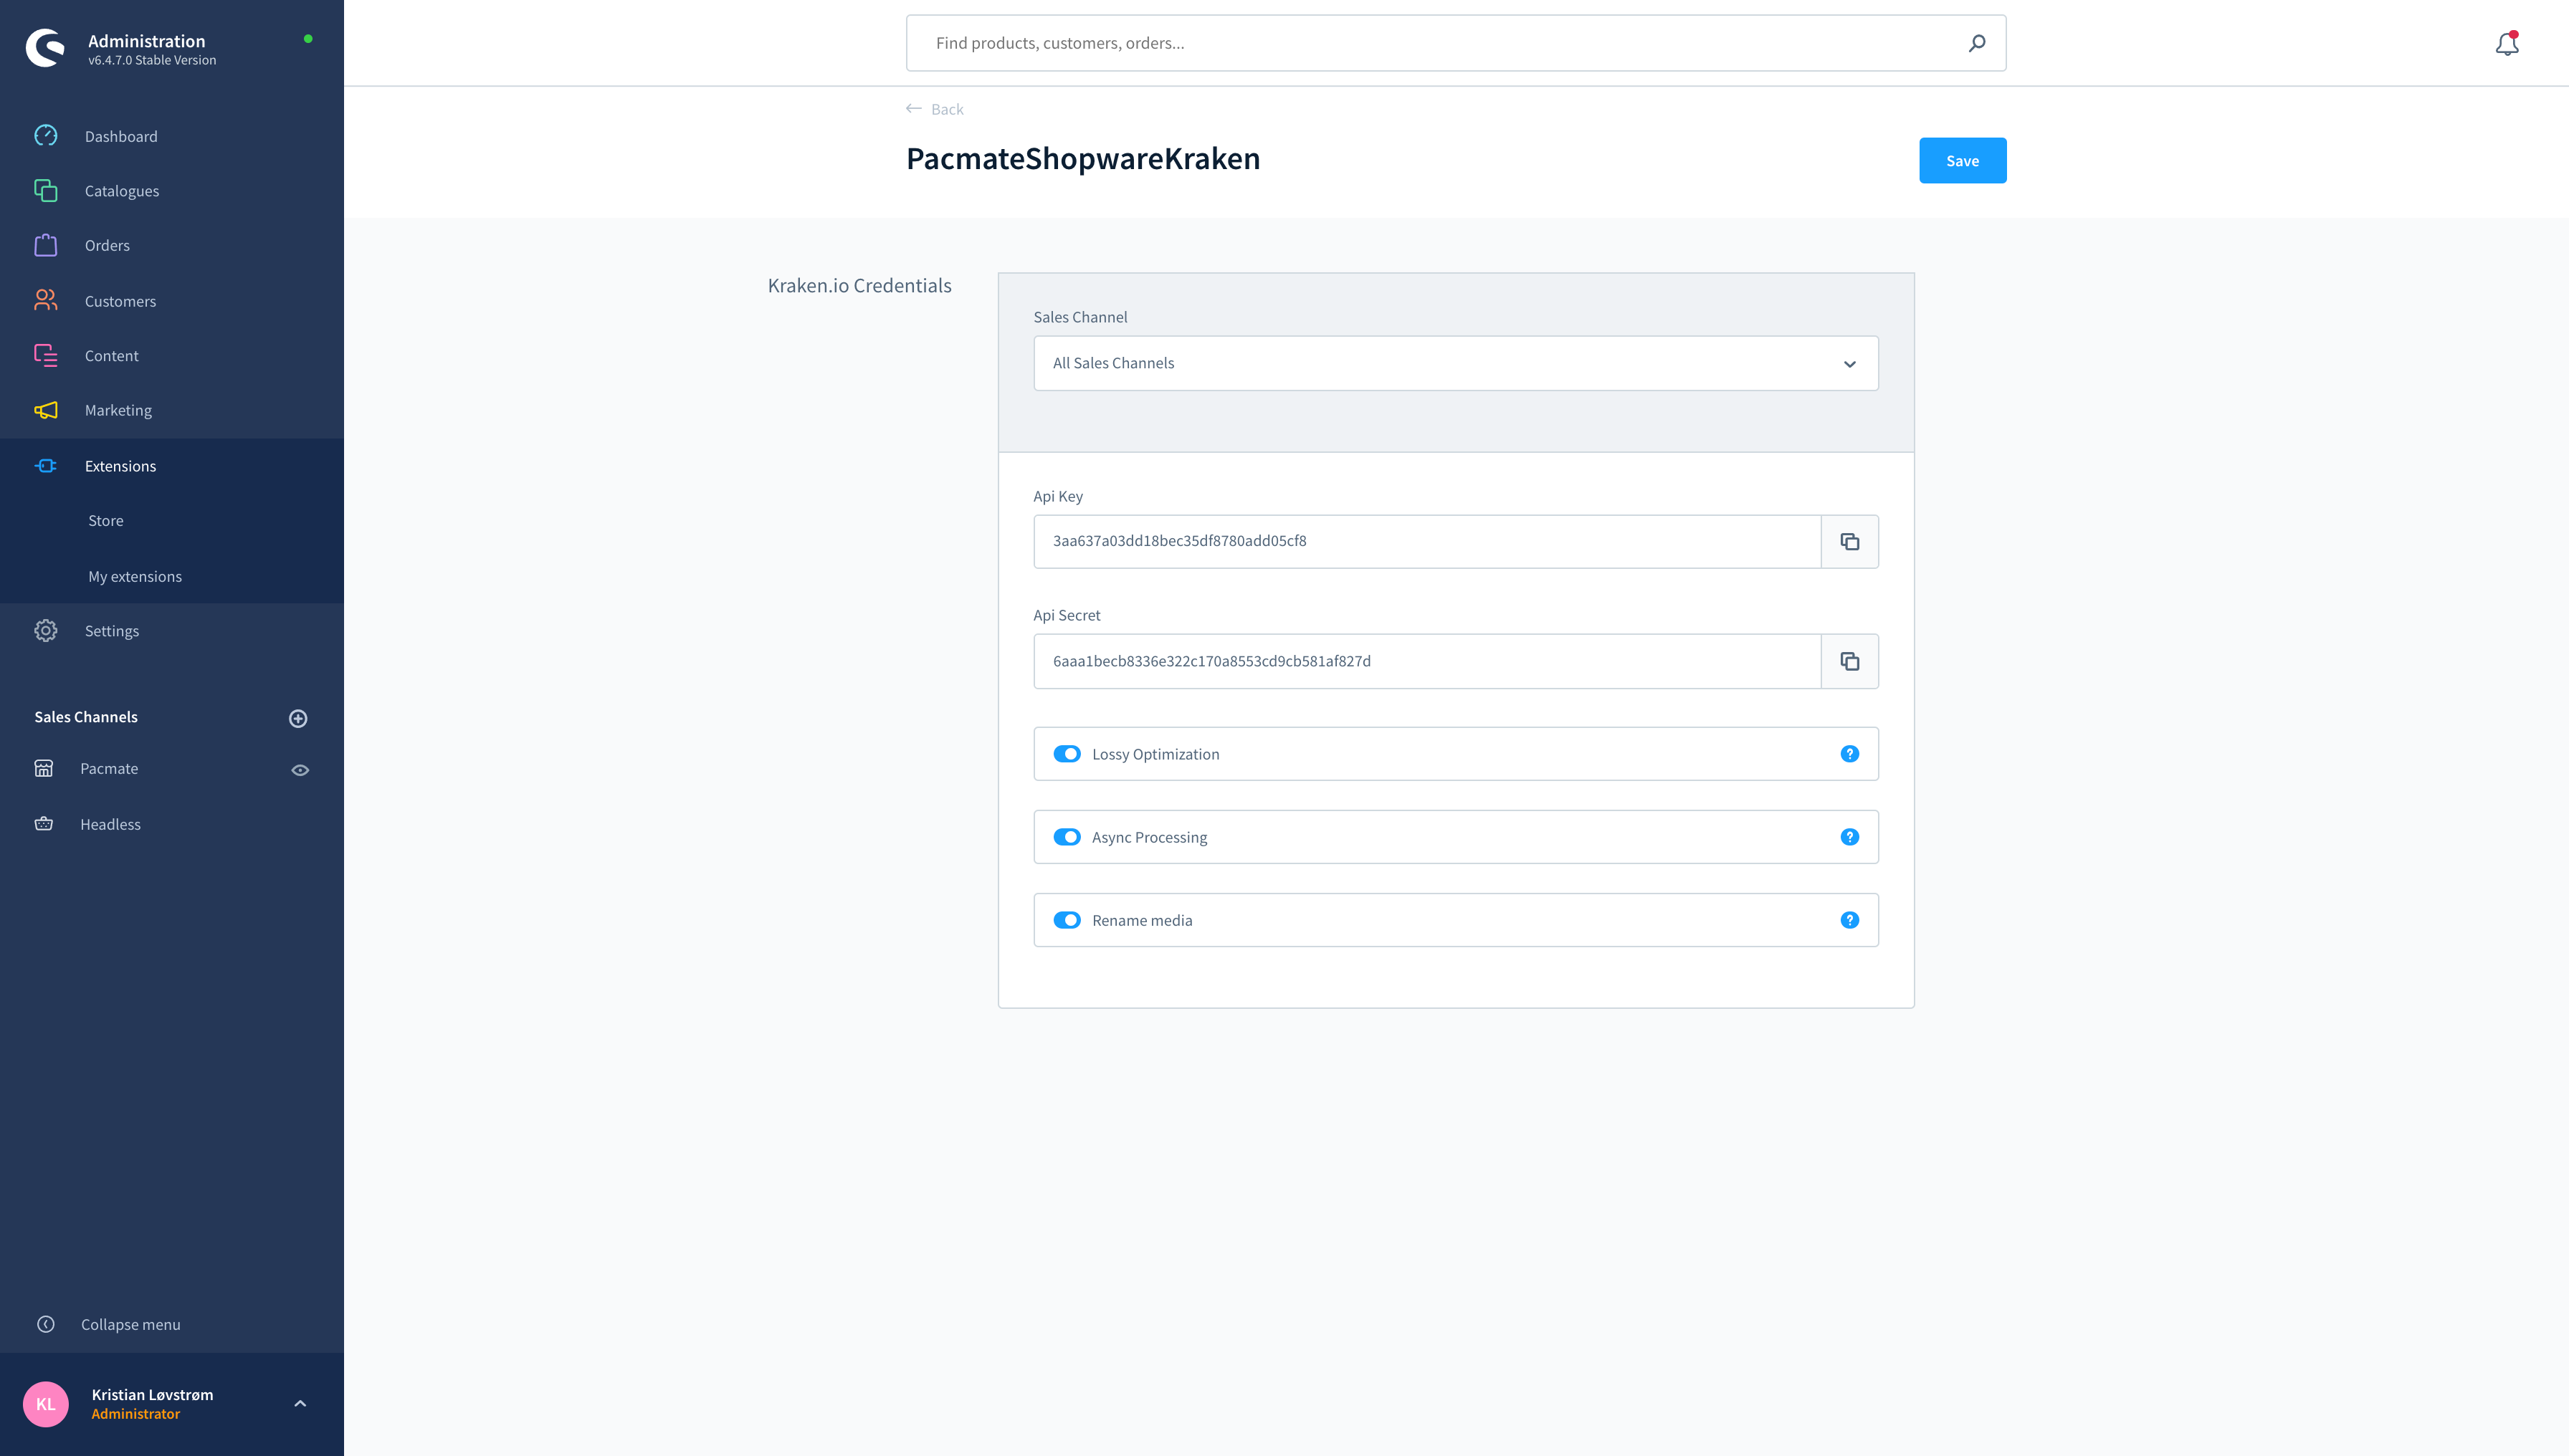Click the PacmateShopwareKraken title
The image size is (2569, 1456).
[1082, 158]
